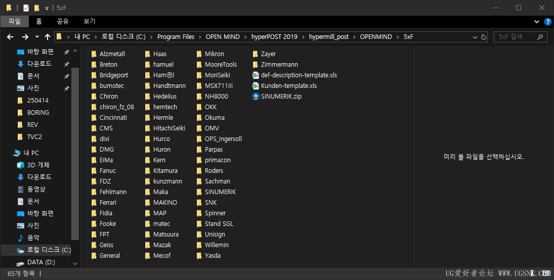
Task: Click the properties quick access icon
Action: point(26,8)
